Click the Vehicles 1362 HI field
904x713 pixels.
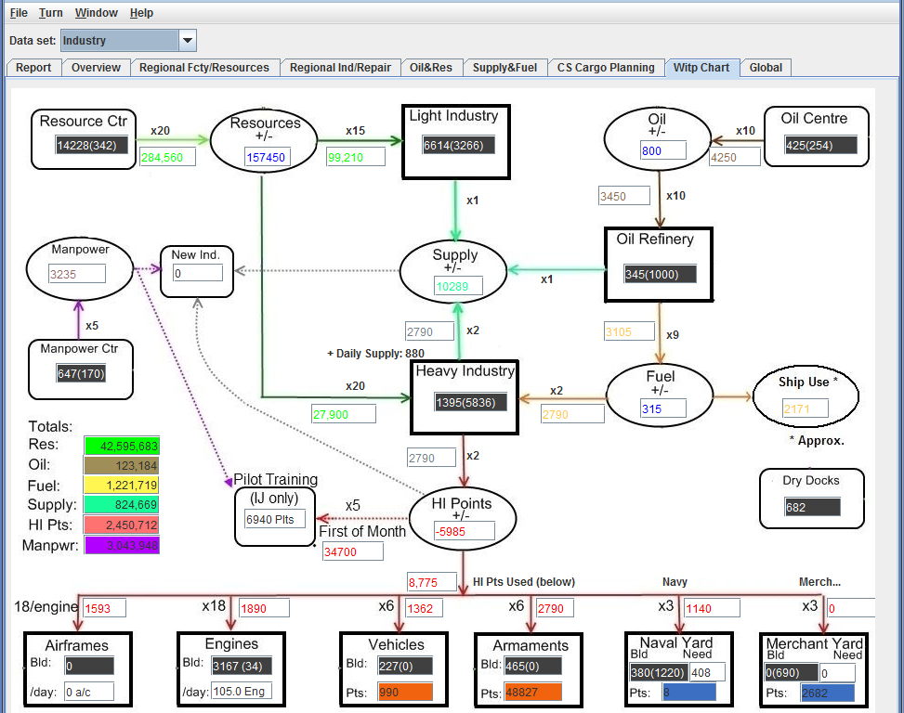(425, 608)
